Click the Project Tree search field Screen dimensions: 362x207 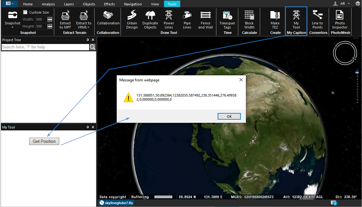pos(45,47)
